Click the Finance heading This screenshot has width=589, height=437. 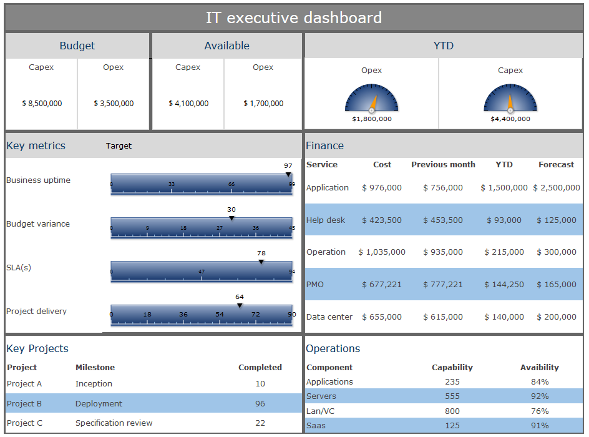point(324,146)
